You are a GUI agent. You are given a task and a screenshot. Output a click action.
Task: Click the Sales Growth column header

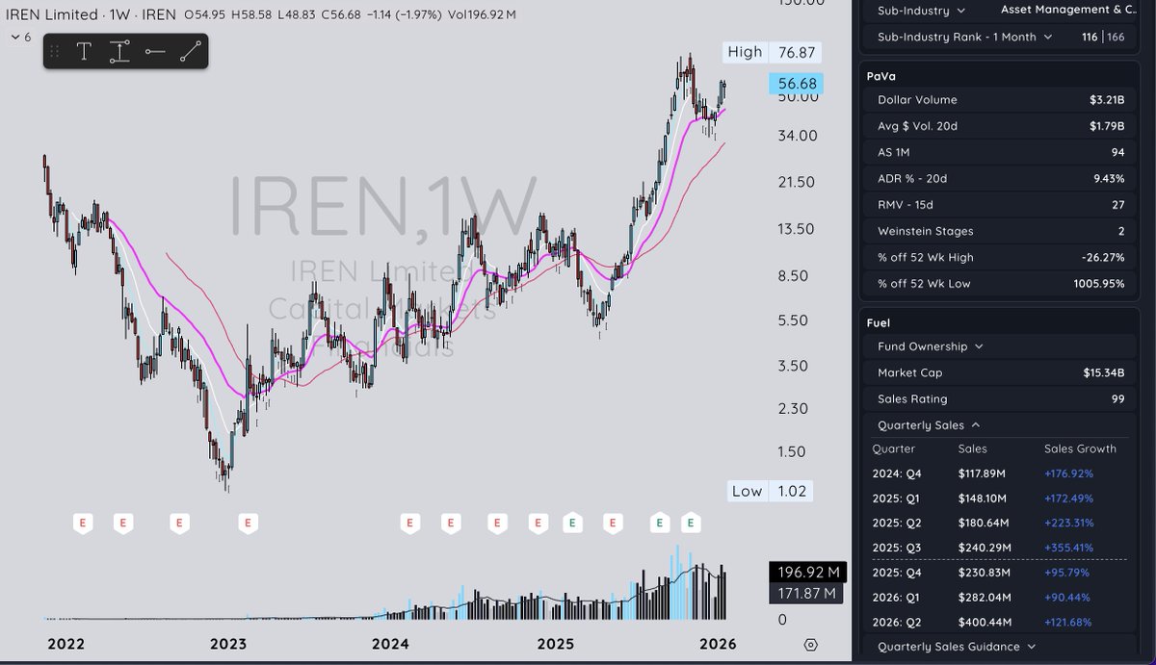click(1080, 449)
